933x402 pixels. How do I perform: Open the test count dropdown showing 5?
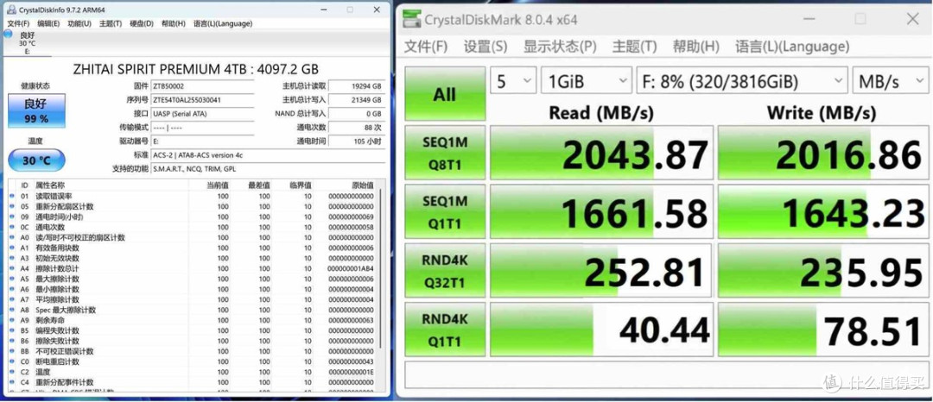coord(513,81)
